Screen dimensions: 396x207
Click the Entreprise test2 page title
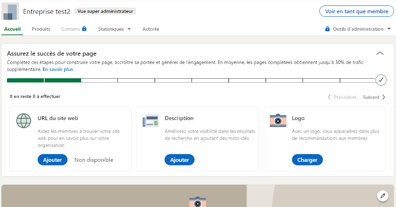pos(47,11)
